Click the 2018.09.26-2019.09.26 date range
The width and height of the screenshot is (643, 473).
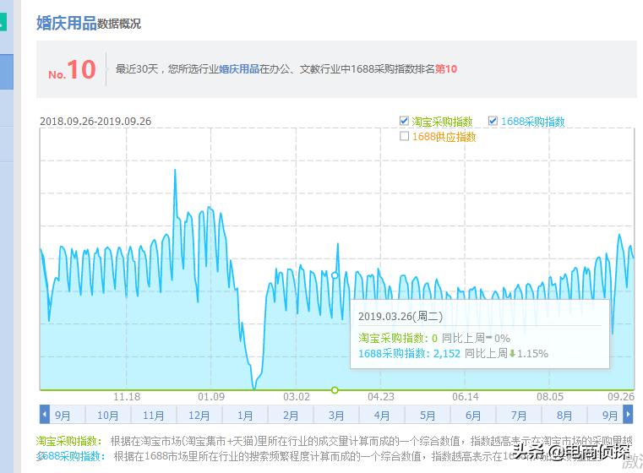[x=95, y=122]
